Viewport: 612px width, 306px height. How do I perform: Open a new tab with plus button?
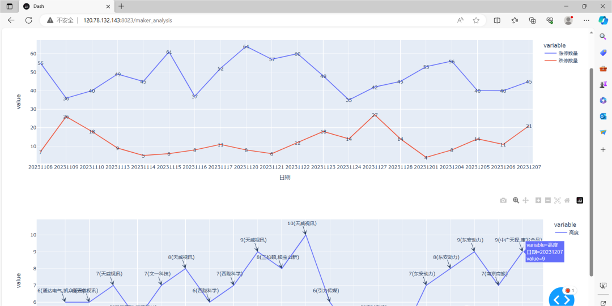(x=121, y=6)
